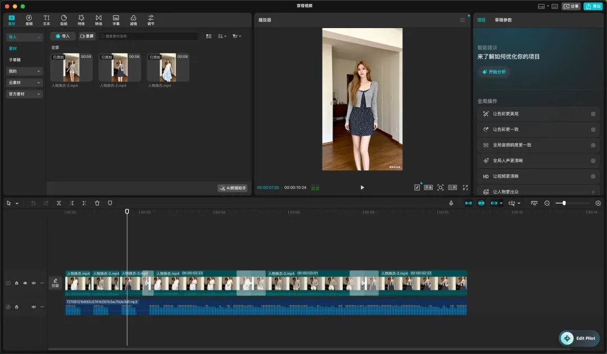The width and height of the screenshot is (607, 354).
Task: Toggle video track visibility eye icon
Action: click(25, 283)
